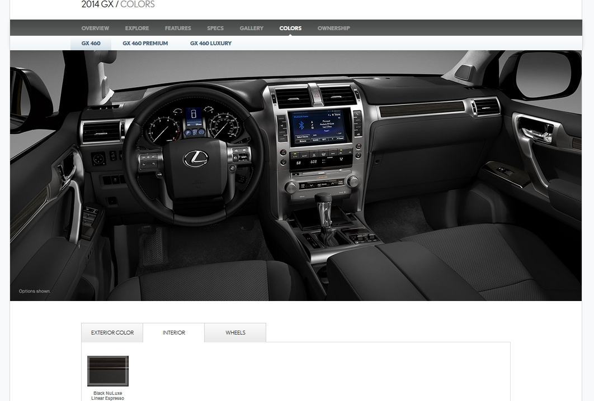This screenshot has width=594, height=401.
Task: Switch to the Wheels tab
Action: [235, 332]
